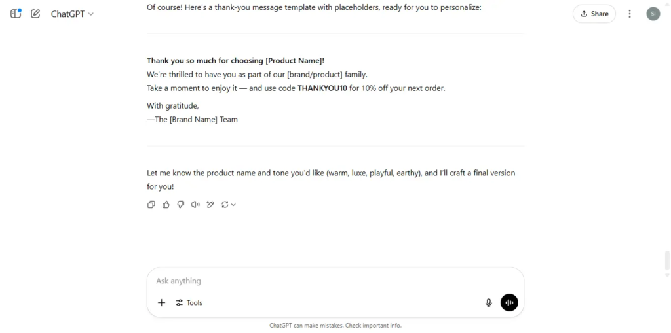This screenshot has height=333, width=671.
Task: Open the Tools menu in composer
Action: tap(189, 303)
